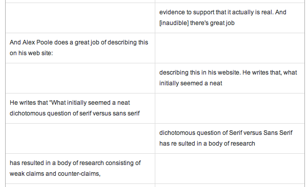The width and height of the screenshot is (307, 187).
Task: Click the cell 'describing this in his website'
Action: coord(230,78)
